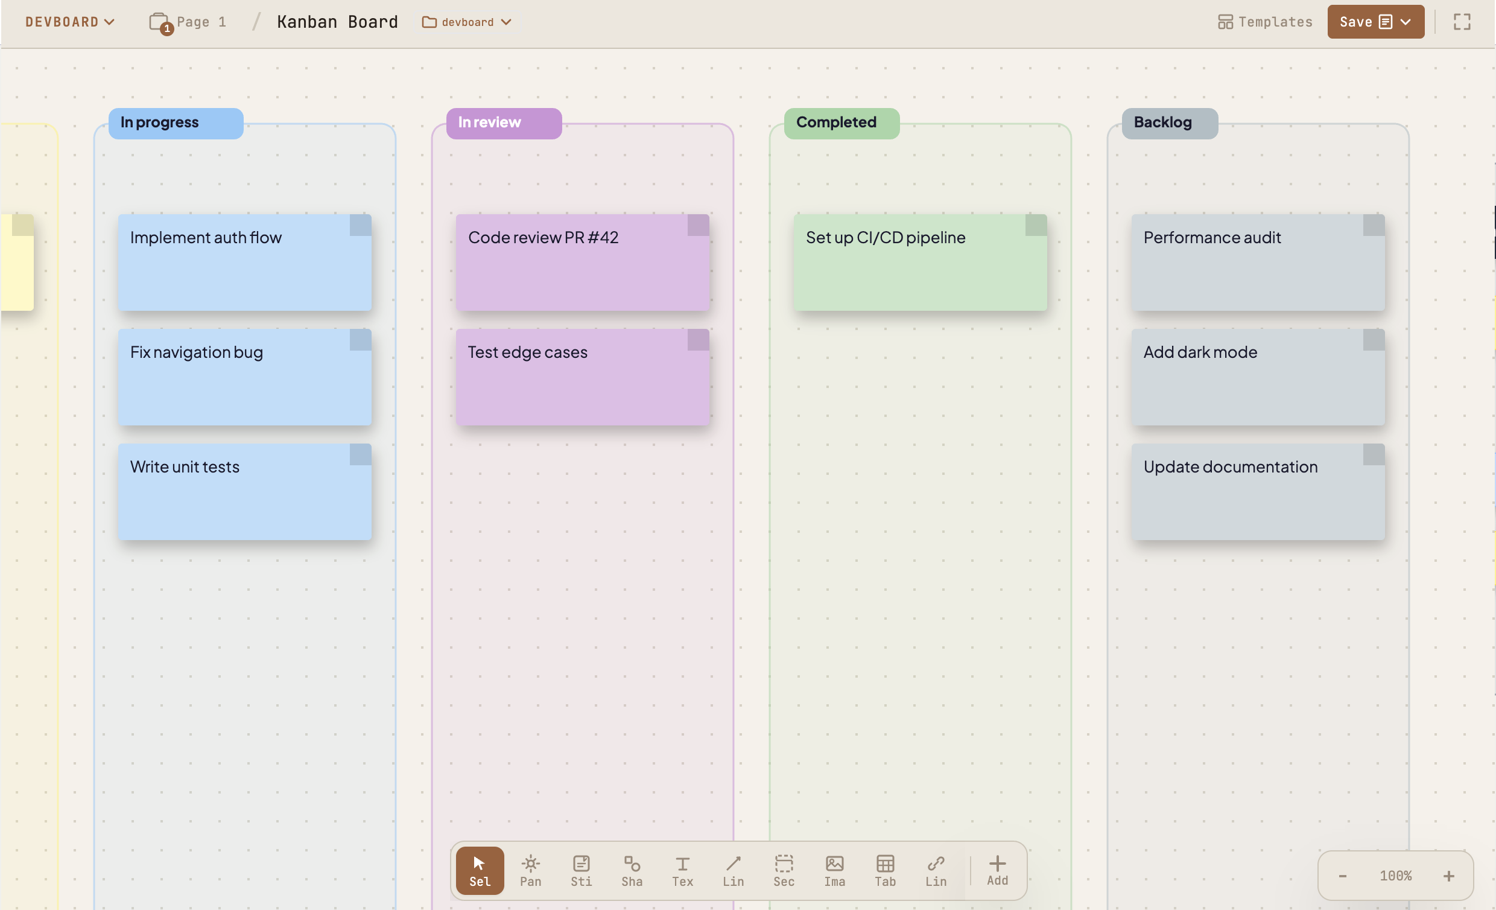Viewport: 1496px width, 910px height.
Task: Activate the Pan tool
Action: click(530, 871)
